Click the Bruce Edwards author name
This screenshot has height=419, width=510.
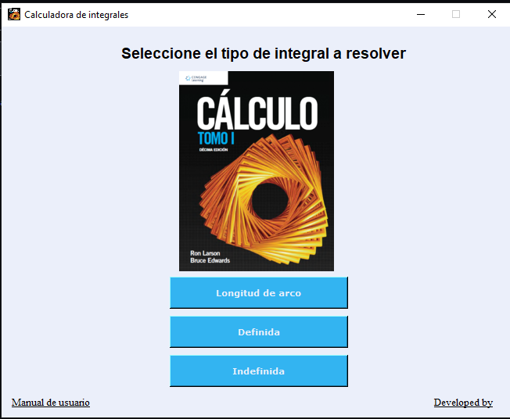(210, 260)
